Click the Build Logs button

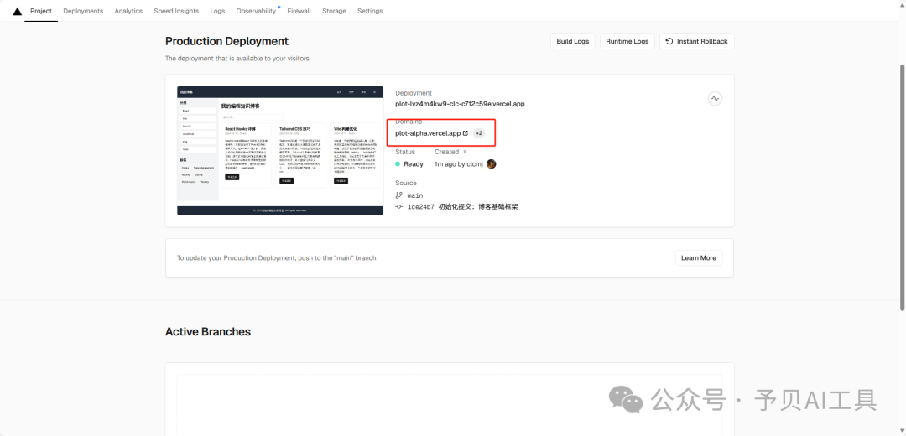tap(573, 42)
